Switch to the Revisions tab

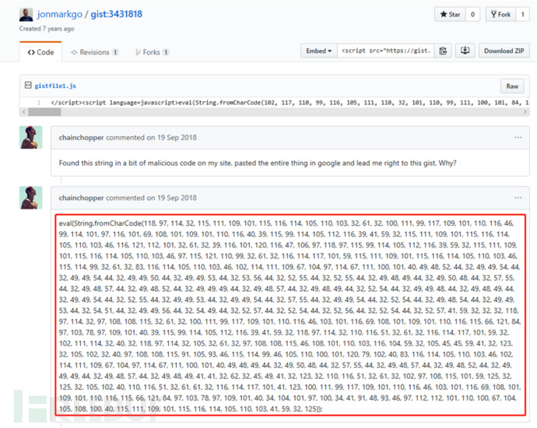94,52
